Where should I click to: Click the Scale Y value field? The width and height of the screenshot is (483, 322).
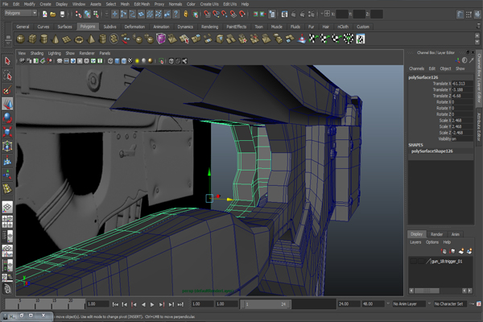tap(462, 126)
